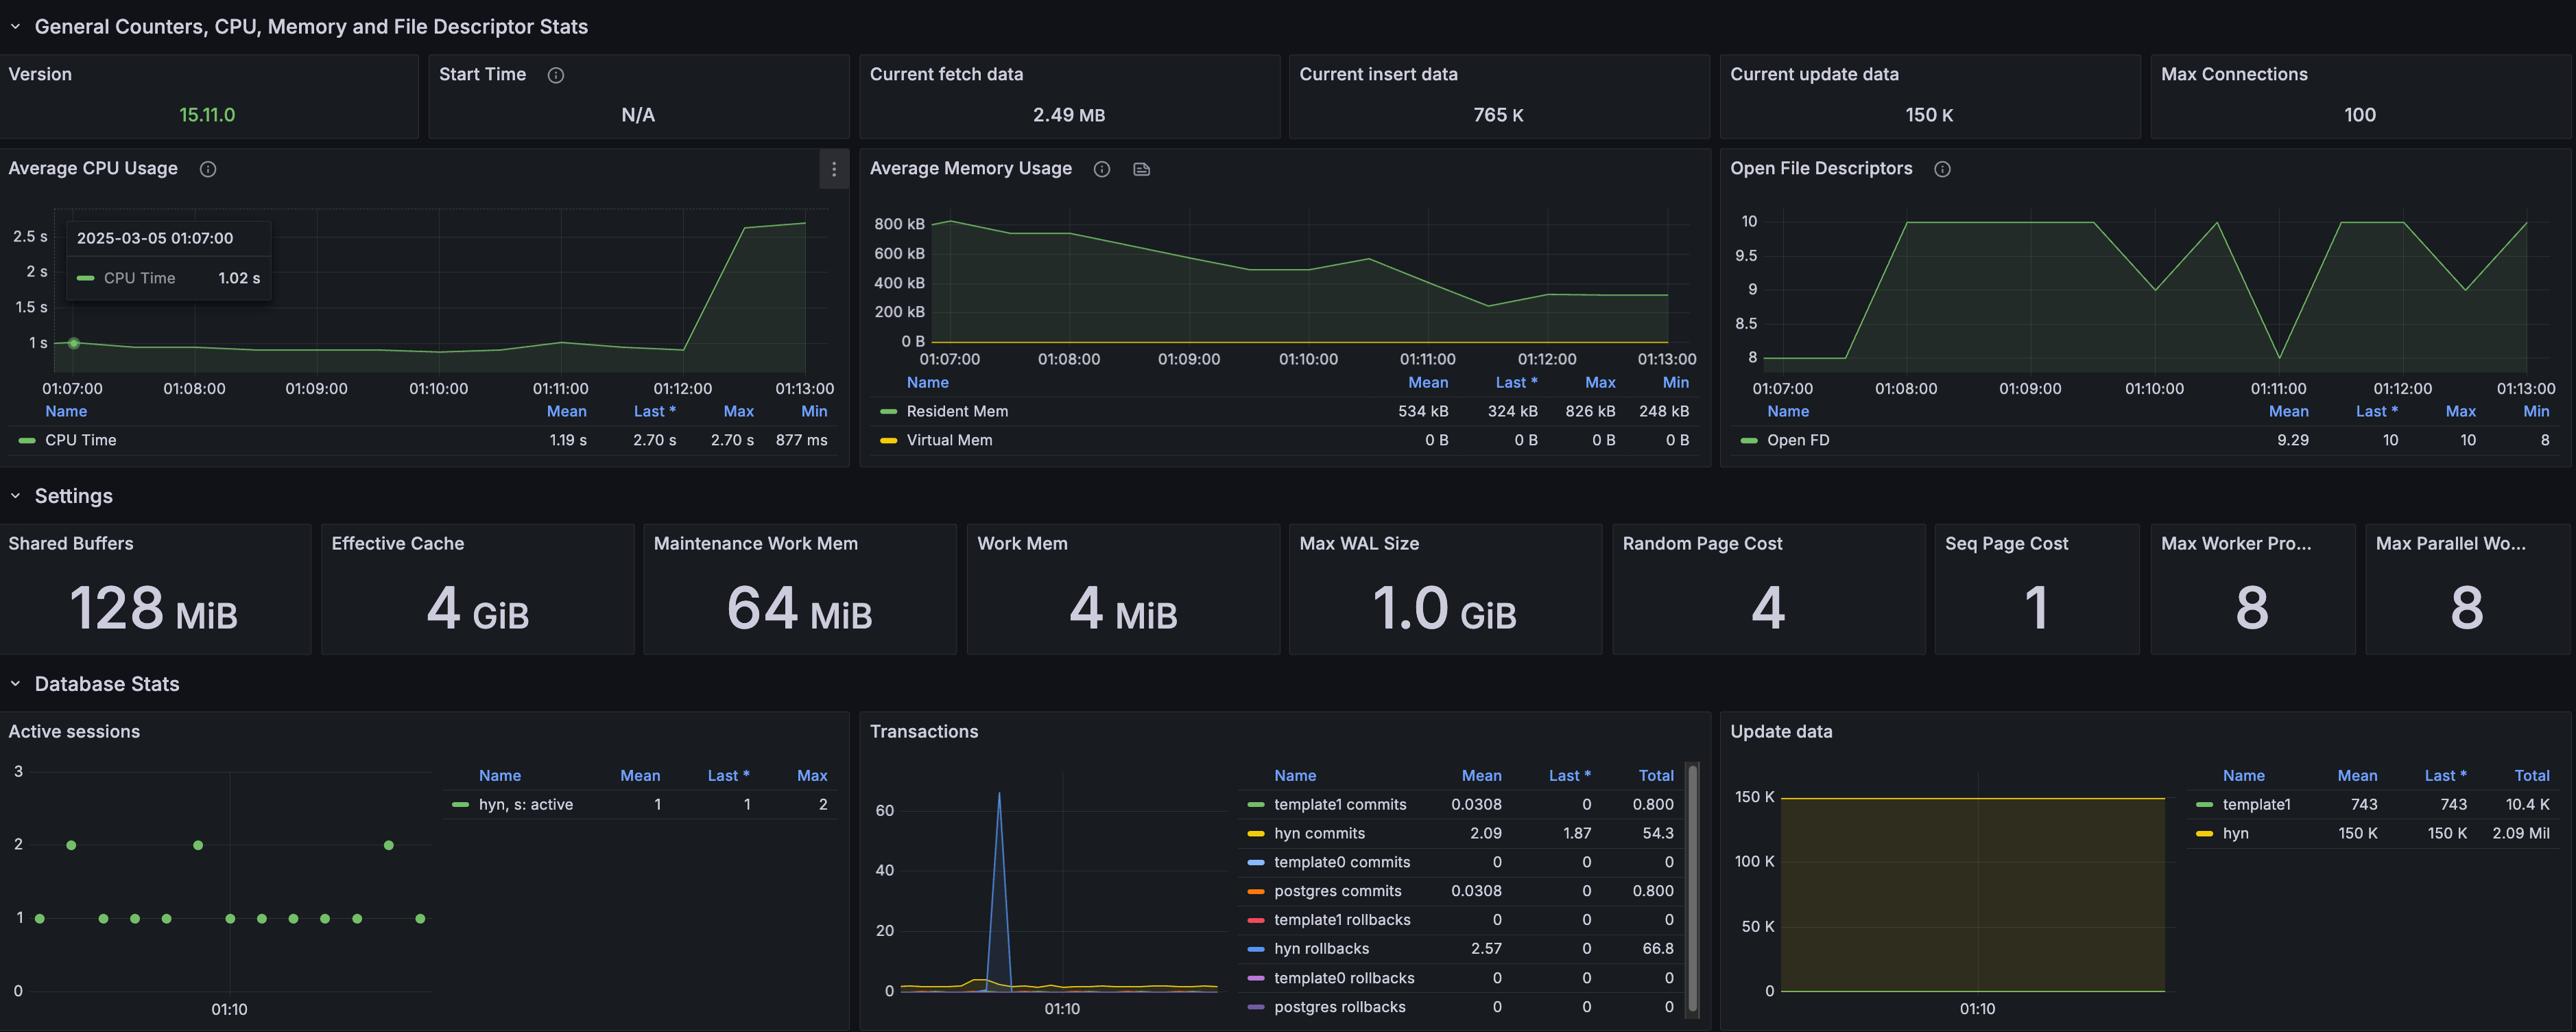The image size is (2576, 1032).
Task: Click the info icon next to Open File Descriptors
Action: pyautogui.click(x=1942, y=169)
